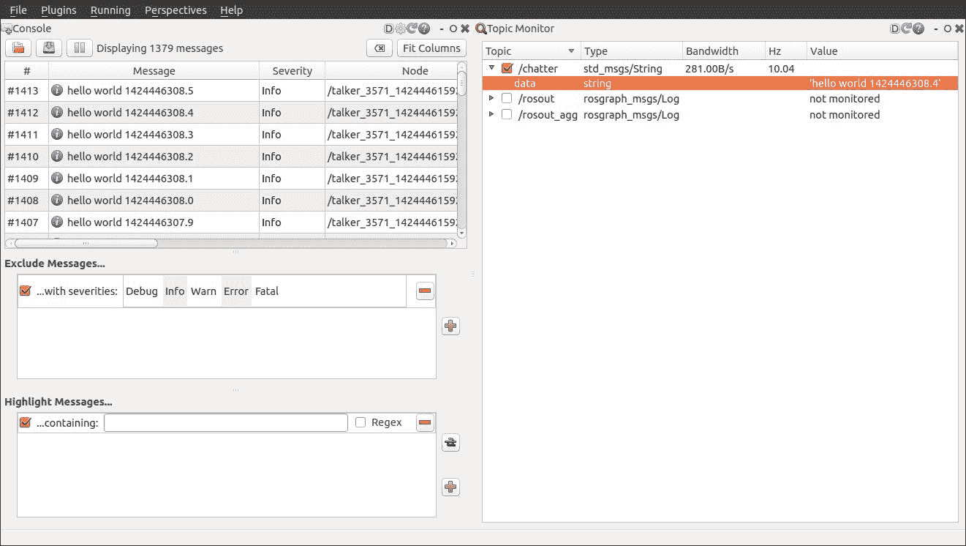The height and width of the screenshot is (546, 966).
Task: Uncheck the /chatter topic checkbox
Action: (x=507, y=69)
